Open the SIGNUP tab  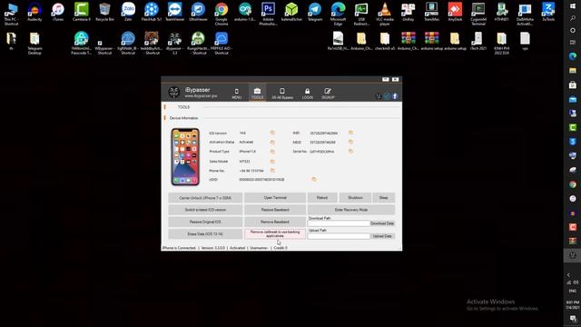point(328,94)
